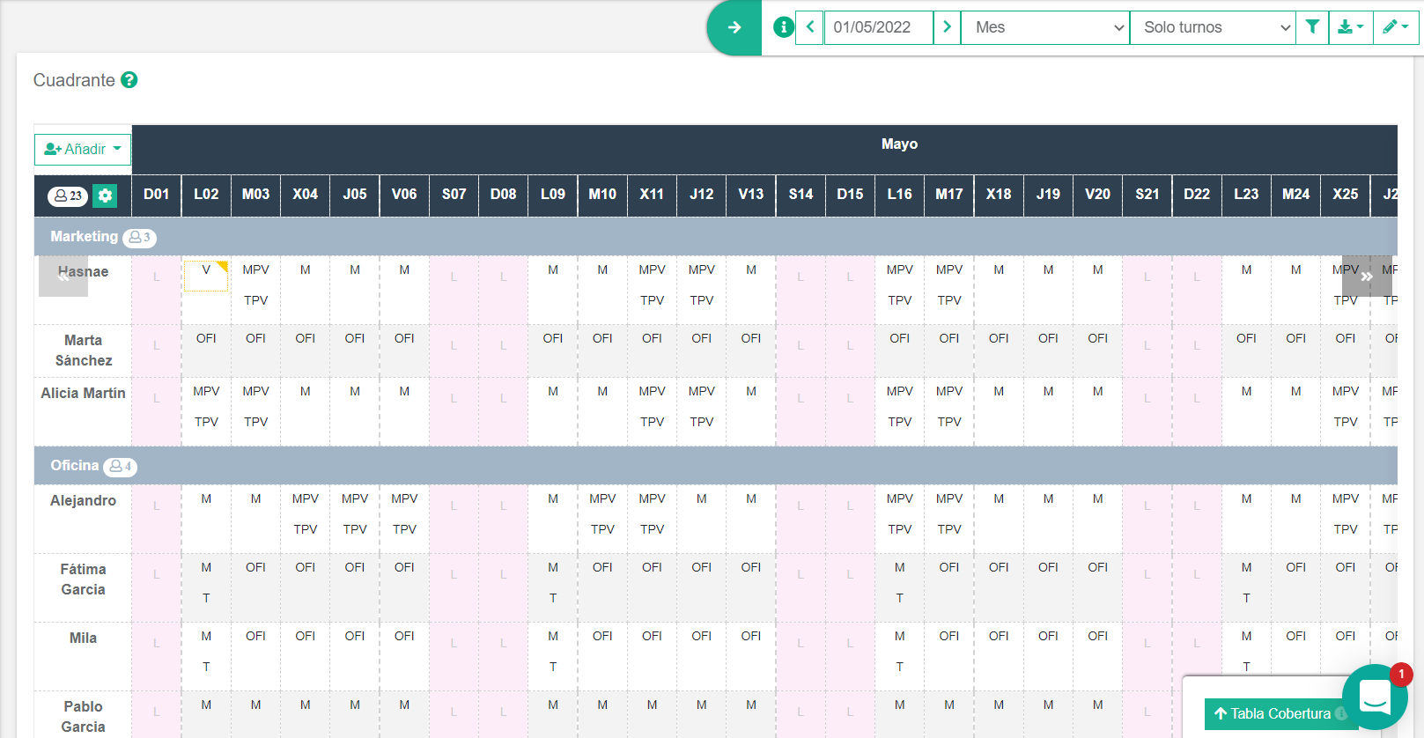Open the filter funnel icon

(1312, 27)
